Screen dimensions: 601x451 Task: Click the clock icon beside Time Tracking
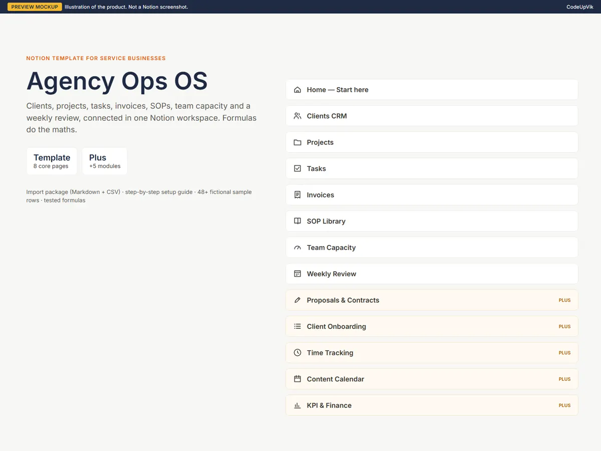point(297,353)
